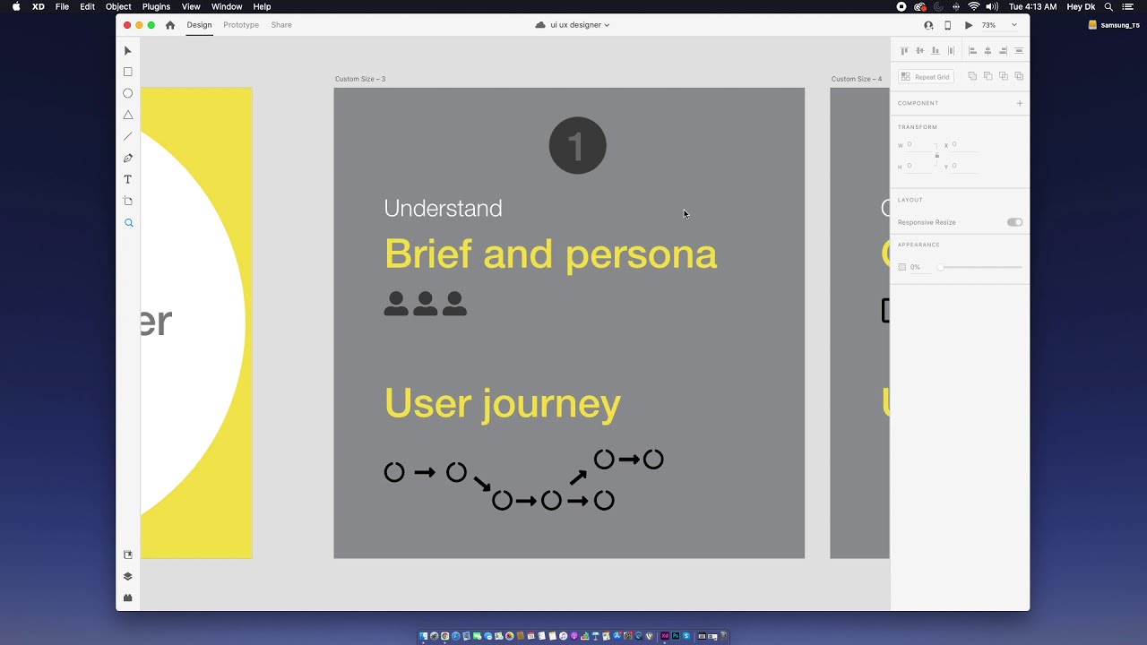1147x645 pixels.
Task: Invite collaborators to the document
Action: (x=928, y=25)
